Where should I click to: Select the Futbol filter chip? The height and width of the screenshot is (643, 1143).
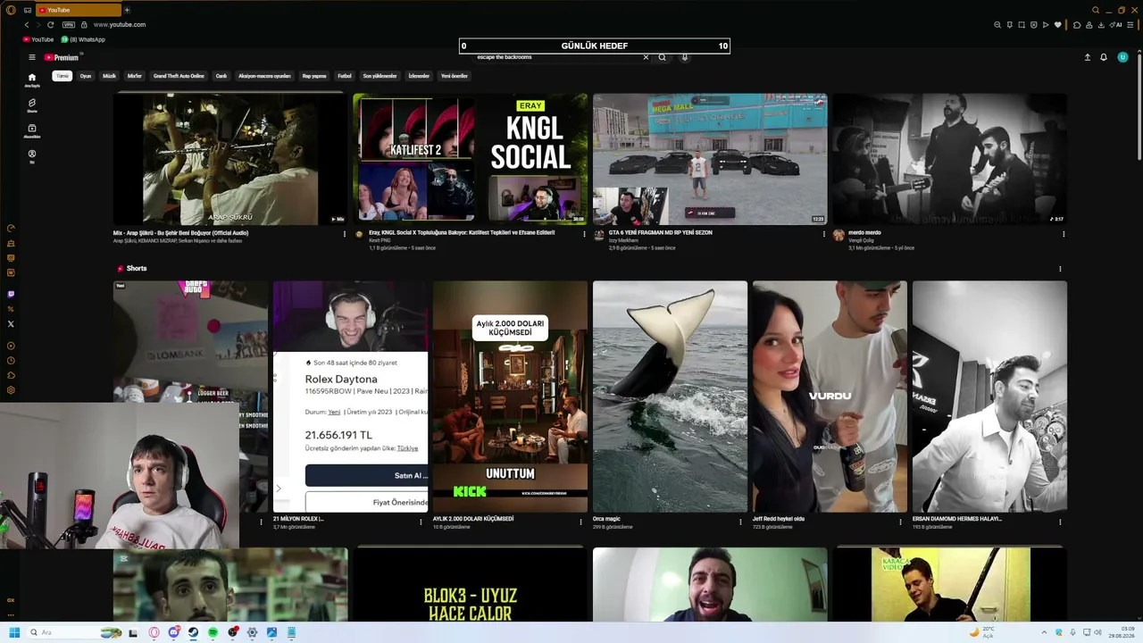coord(345,76)
